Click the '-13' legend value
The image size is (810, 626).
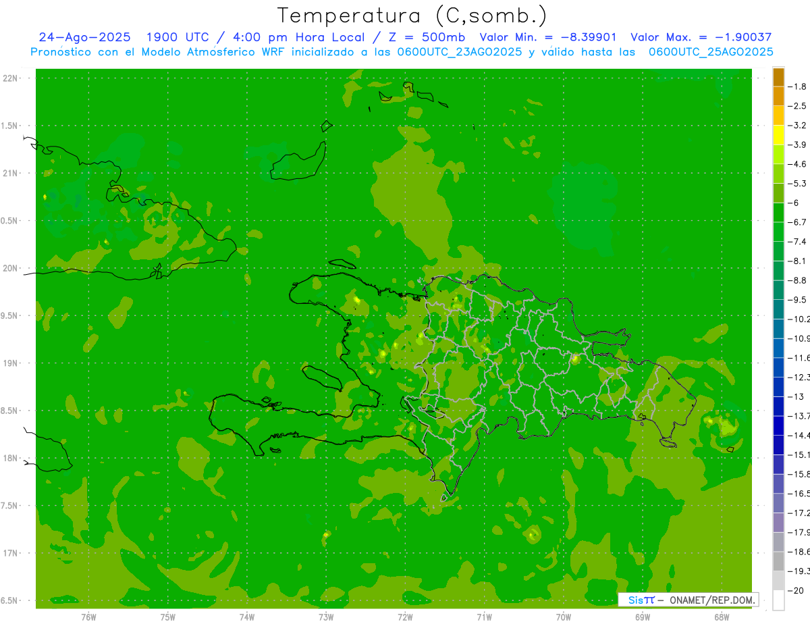(796, 396)
